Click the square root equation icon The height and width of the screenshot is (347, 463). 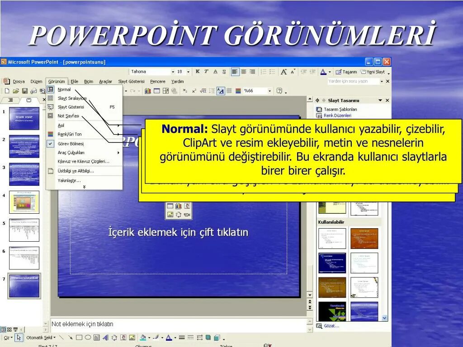point(203,91)
